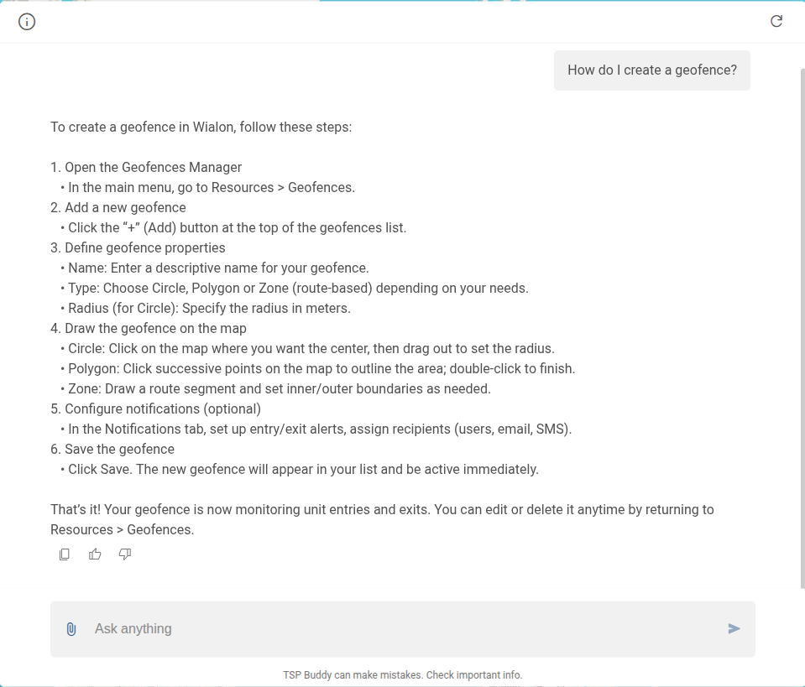Click the refresh chat icon in the header

pyautogui.click(x=776, y=21)
